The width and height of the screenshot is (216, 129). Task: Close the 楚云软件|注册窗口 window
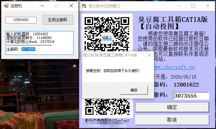(x=208, y=6)
